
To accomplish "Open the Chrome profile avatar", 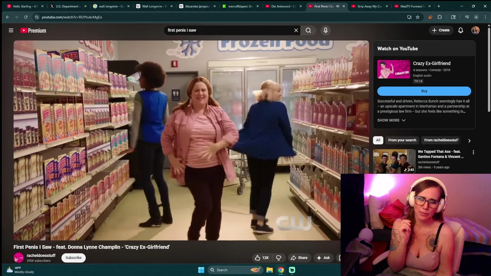I will click(x=476, y=17).
